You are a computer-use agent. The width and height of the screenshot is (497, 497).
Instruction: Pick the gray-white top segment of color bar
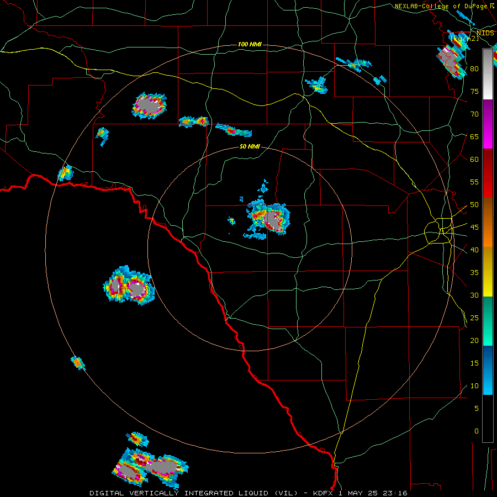point(488,74)
